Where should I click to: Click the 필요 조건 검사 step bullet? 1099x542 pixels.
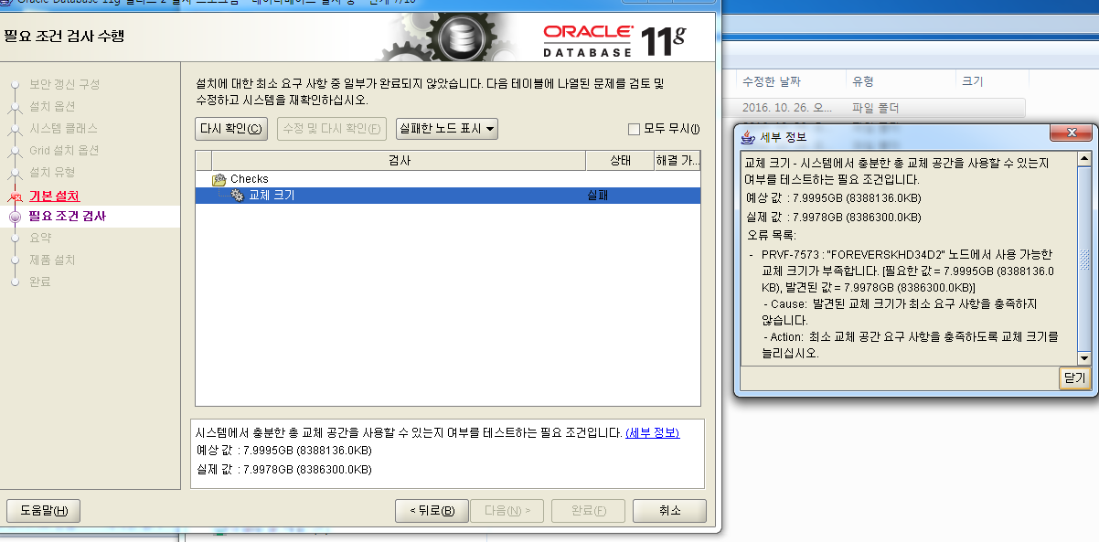tap(15, 217)
